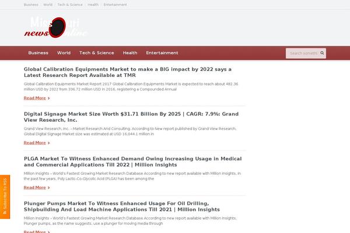
Task: Click Health in the top gray menu
Action: (x=93, y=5)
